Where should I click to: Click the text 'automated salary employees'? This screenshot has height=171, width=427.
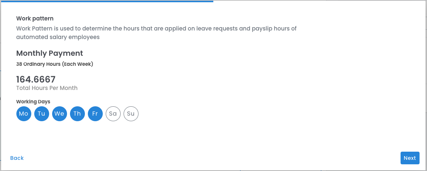click(x=58, y=37)
